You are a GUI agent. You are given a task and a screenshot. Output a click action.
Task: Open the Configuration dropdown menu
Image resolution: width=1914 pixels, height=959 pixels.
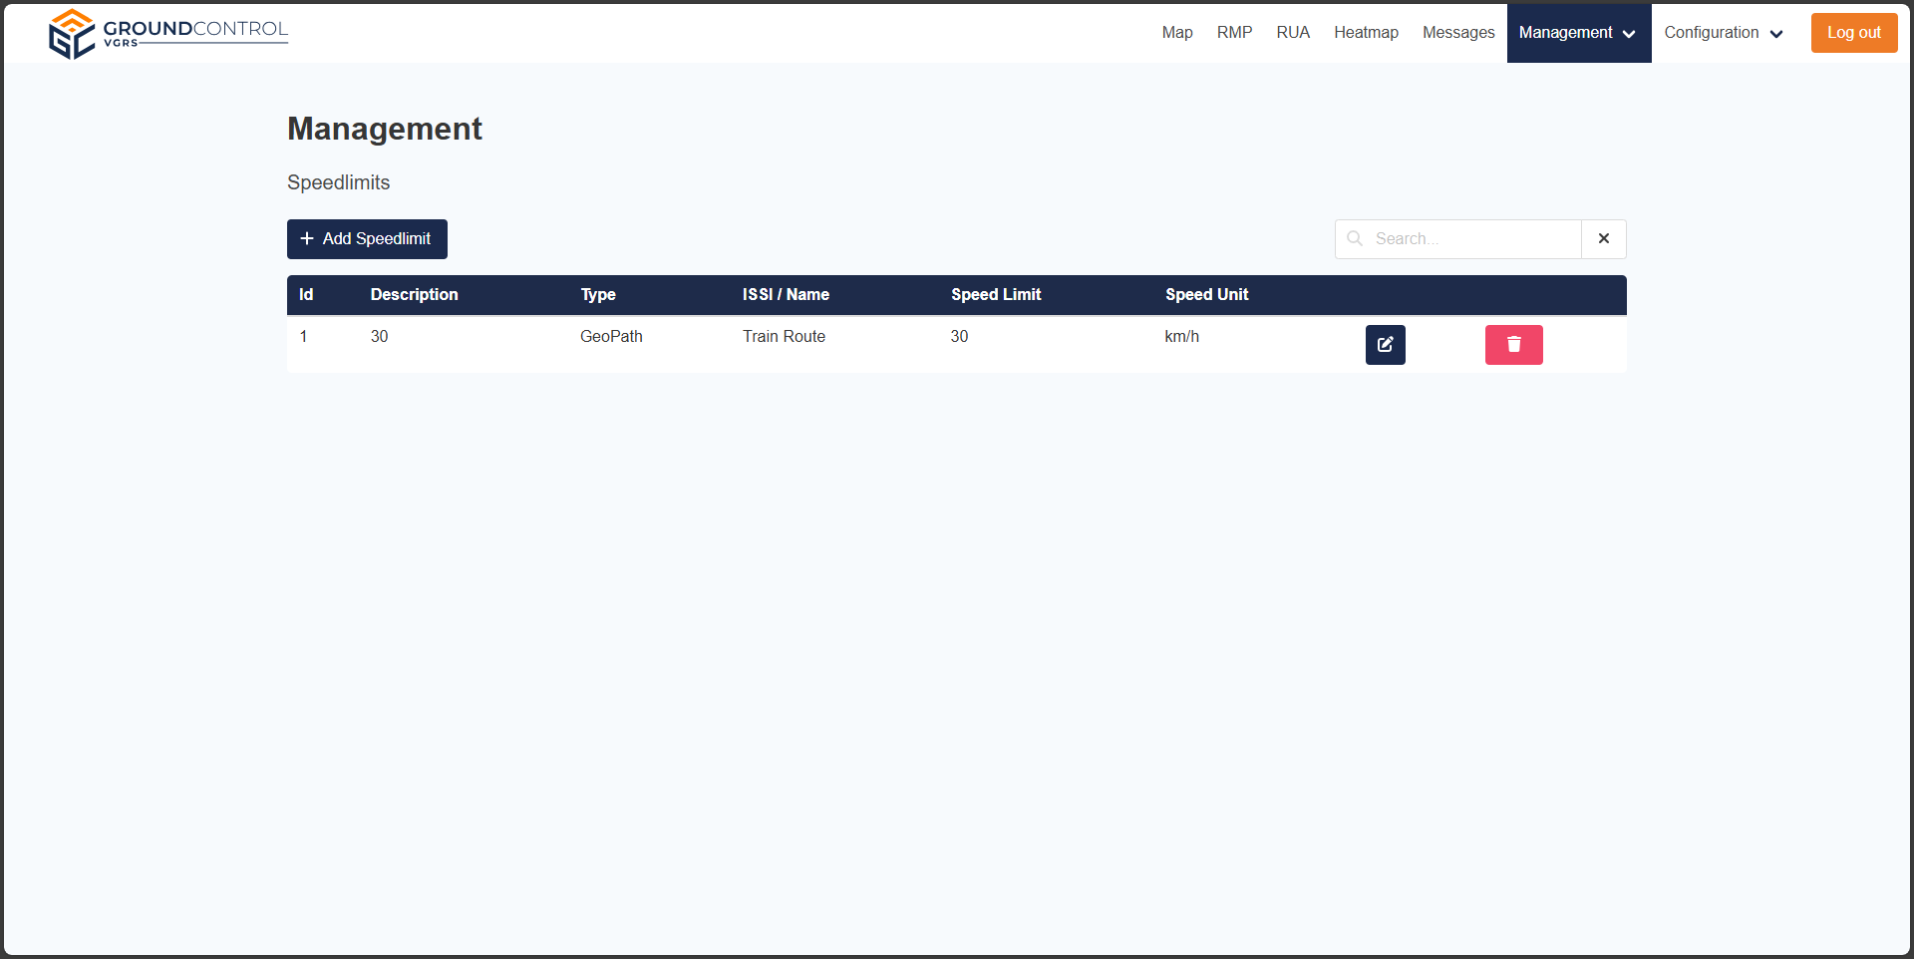tap(1723, 33)
